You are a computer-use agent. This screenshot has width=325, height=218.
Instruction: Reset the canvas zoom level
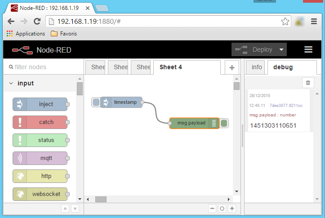click(222, 209)
